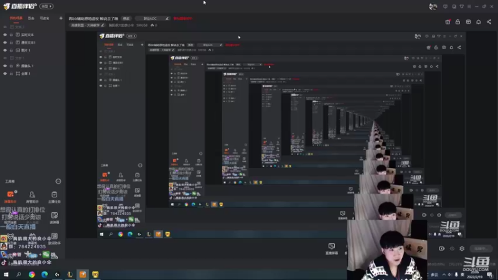This screenshot has height=280, width=498.
Task: Switch to the 可改名 scene tab
Action: click(x=44, y=19)
